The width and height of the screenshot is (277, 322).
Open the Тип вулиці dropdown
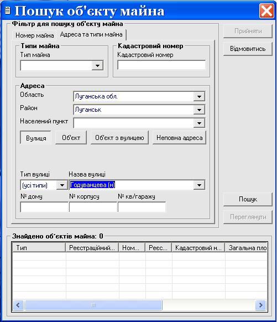coord(62,185)
